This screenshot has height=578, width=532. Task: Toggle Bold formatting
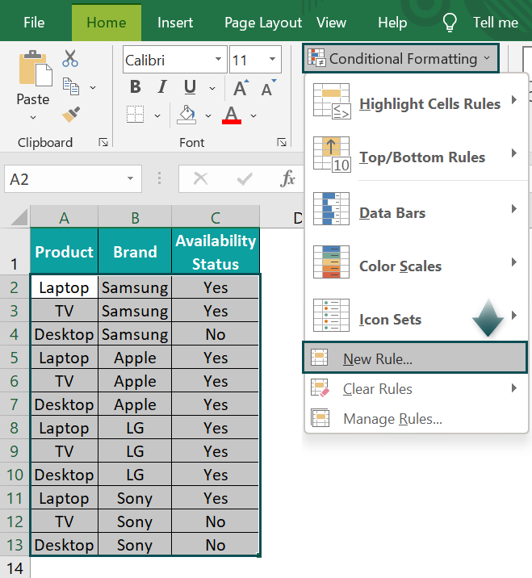click(x=136, y=87)
